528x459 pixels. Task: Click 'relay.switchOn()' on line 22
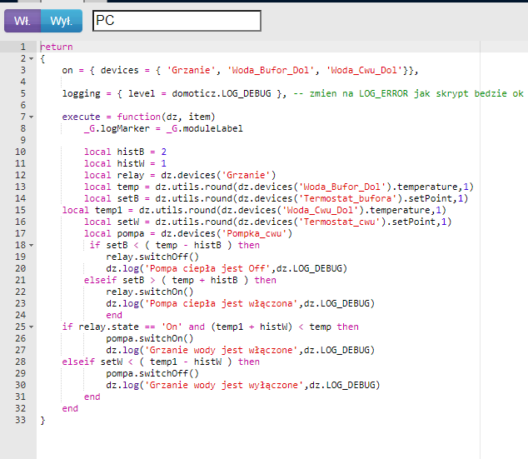click(x=150, y=292)
